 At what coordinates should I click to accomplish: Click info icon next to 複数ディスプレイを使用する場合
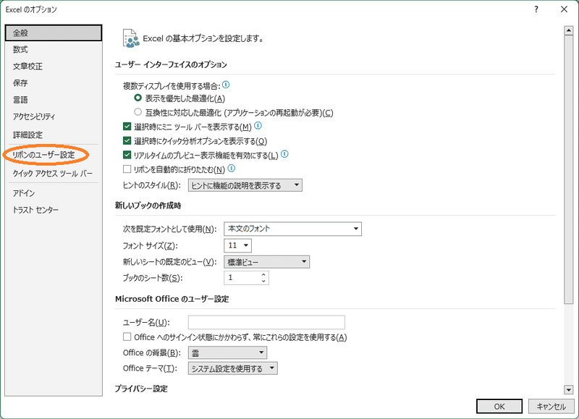point(226,85)
